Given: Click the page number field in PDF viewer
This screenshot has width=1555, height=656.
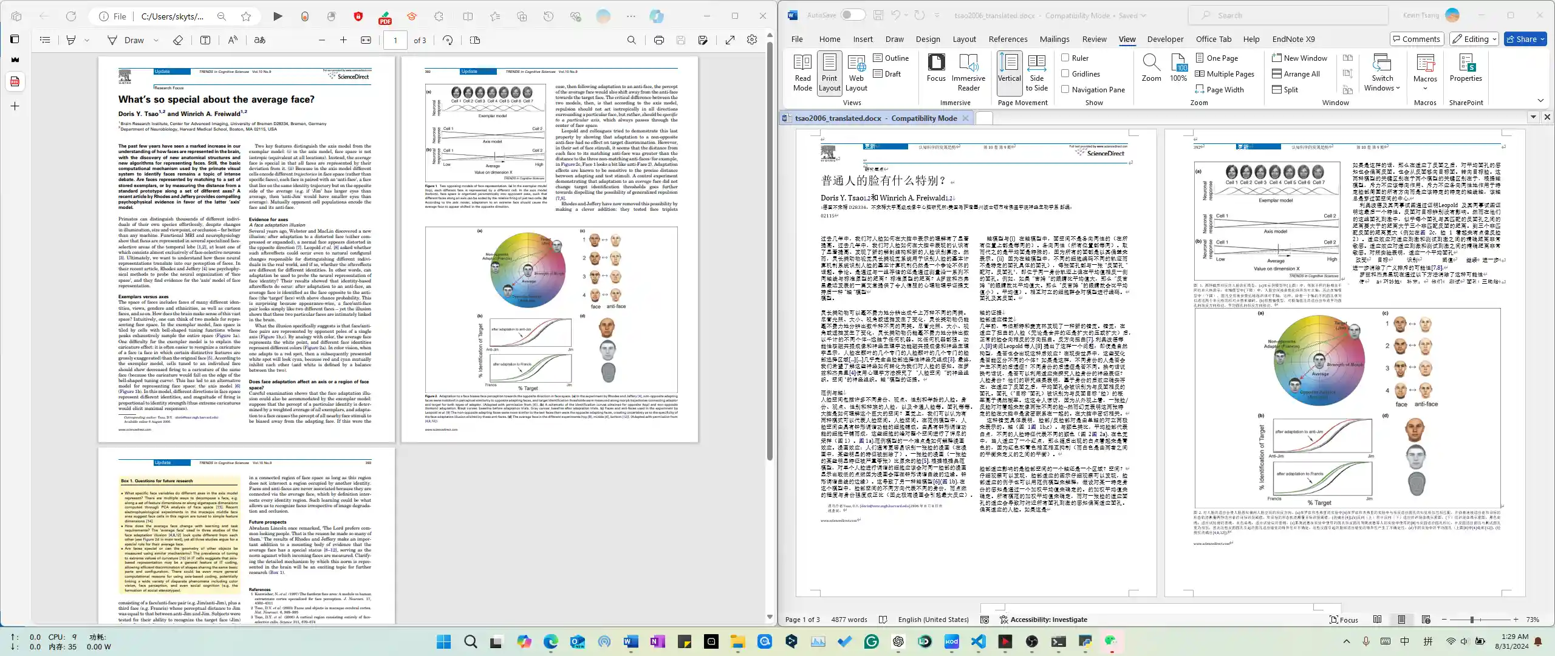Looking at the screenshot, I should pos(395,40).
